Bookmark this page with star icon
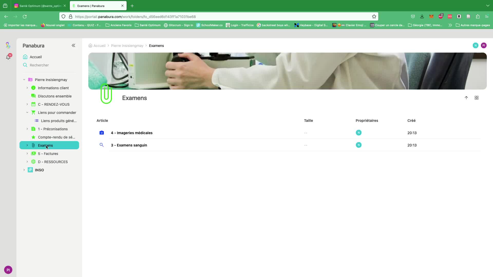This screenshot has height=277, width=493. point(374,17)
